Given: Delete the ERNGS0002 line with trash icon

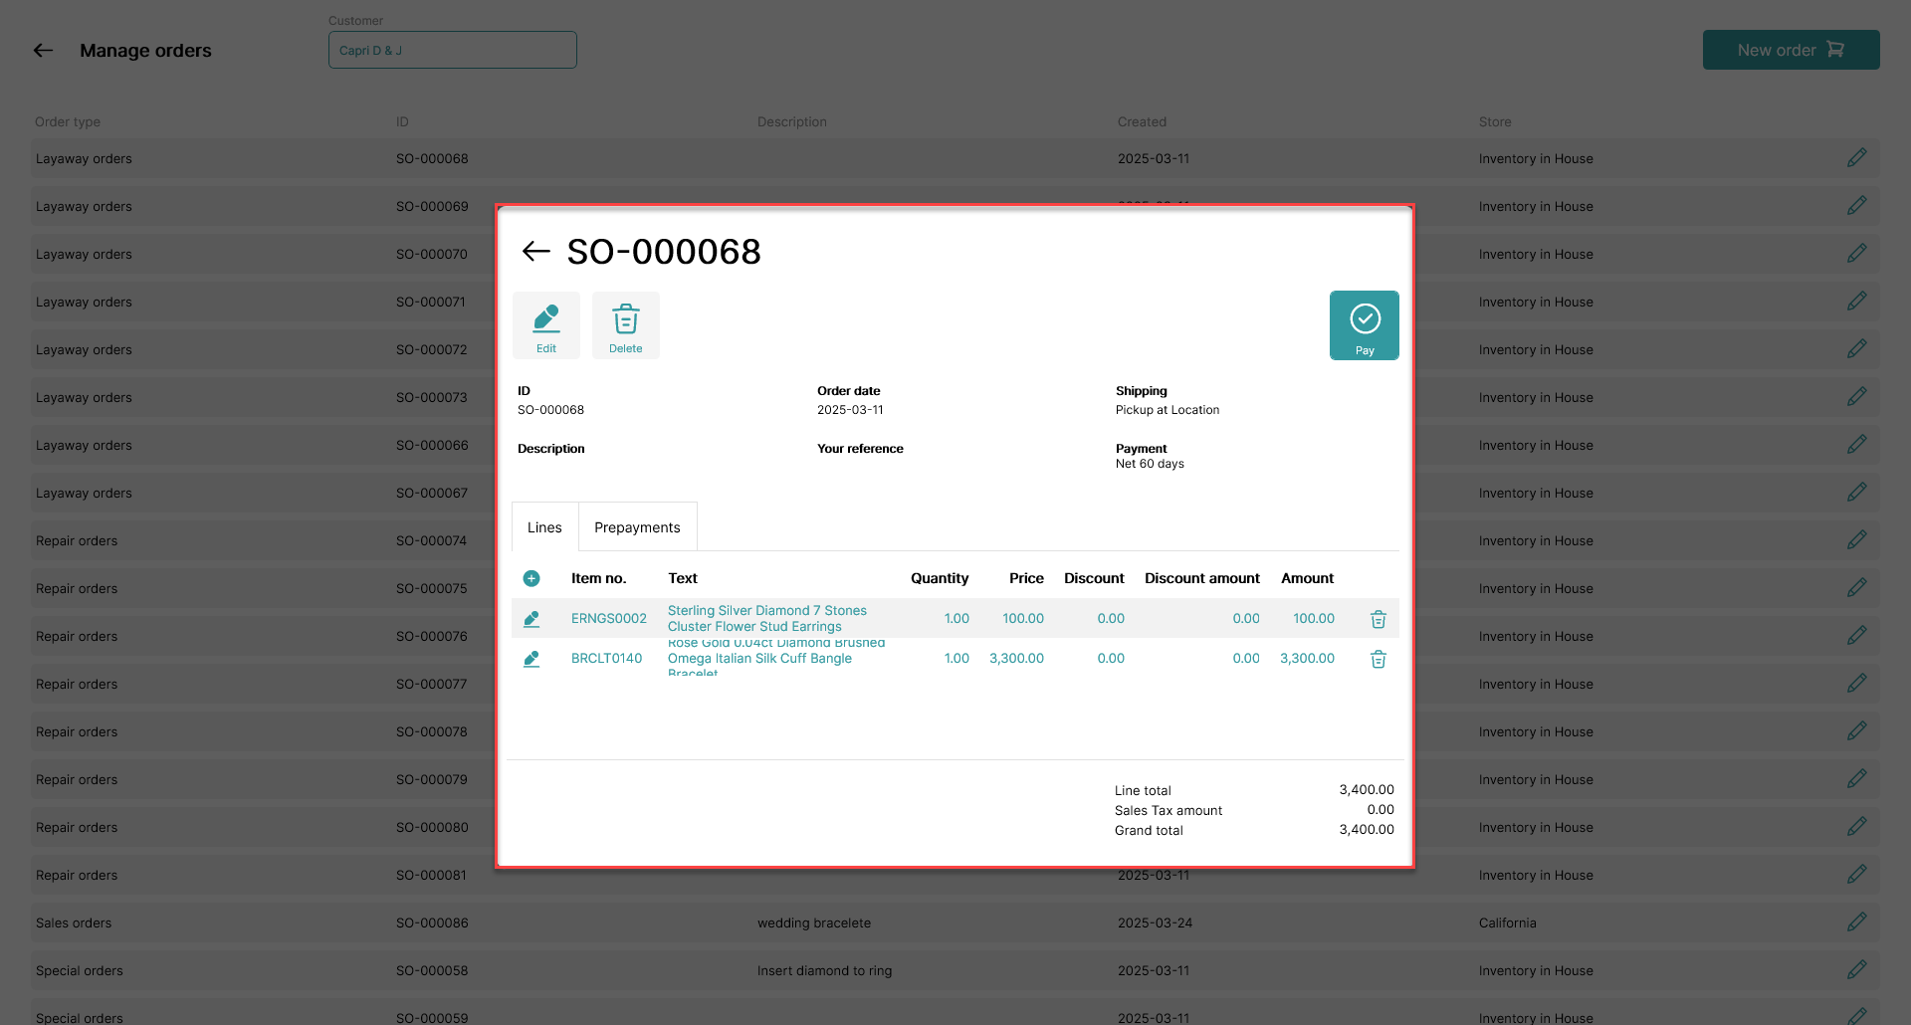Looking at the screenshot, I should [1379, 619].
